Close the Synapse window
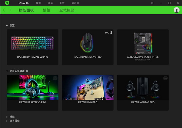The image size is (182, 128). pyautogui.click(x=178, y=3)
